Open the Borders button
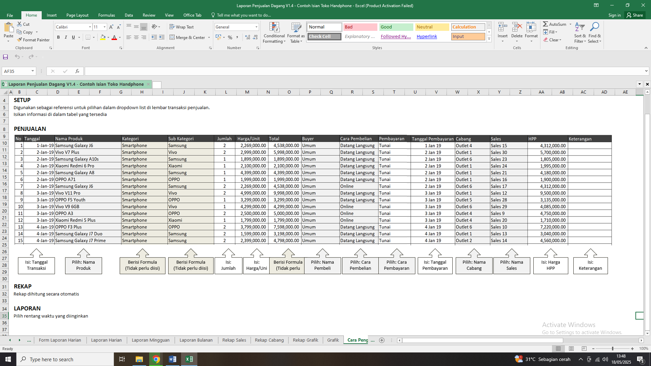This screenshot has width=651, height=366. coord(88,37)
